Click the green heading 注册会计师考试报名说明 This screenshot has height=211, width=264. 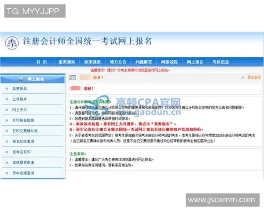coord(90,102)
